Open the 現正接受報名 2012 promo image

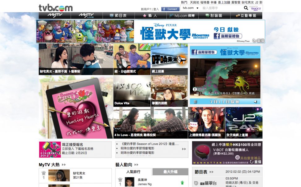[50, 149]
